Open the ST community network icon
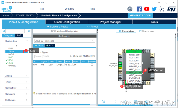Viewport: 178px width, 108px height. click(162, 9)
